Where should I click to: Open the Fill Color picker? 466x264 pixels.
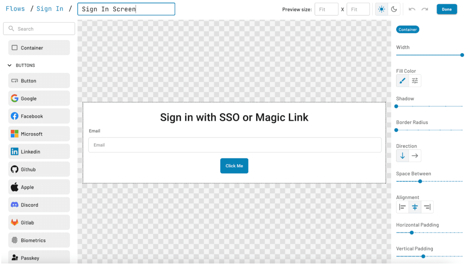tap(403, 80)
